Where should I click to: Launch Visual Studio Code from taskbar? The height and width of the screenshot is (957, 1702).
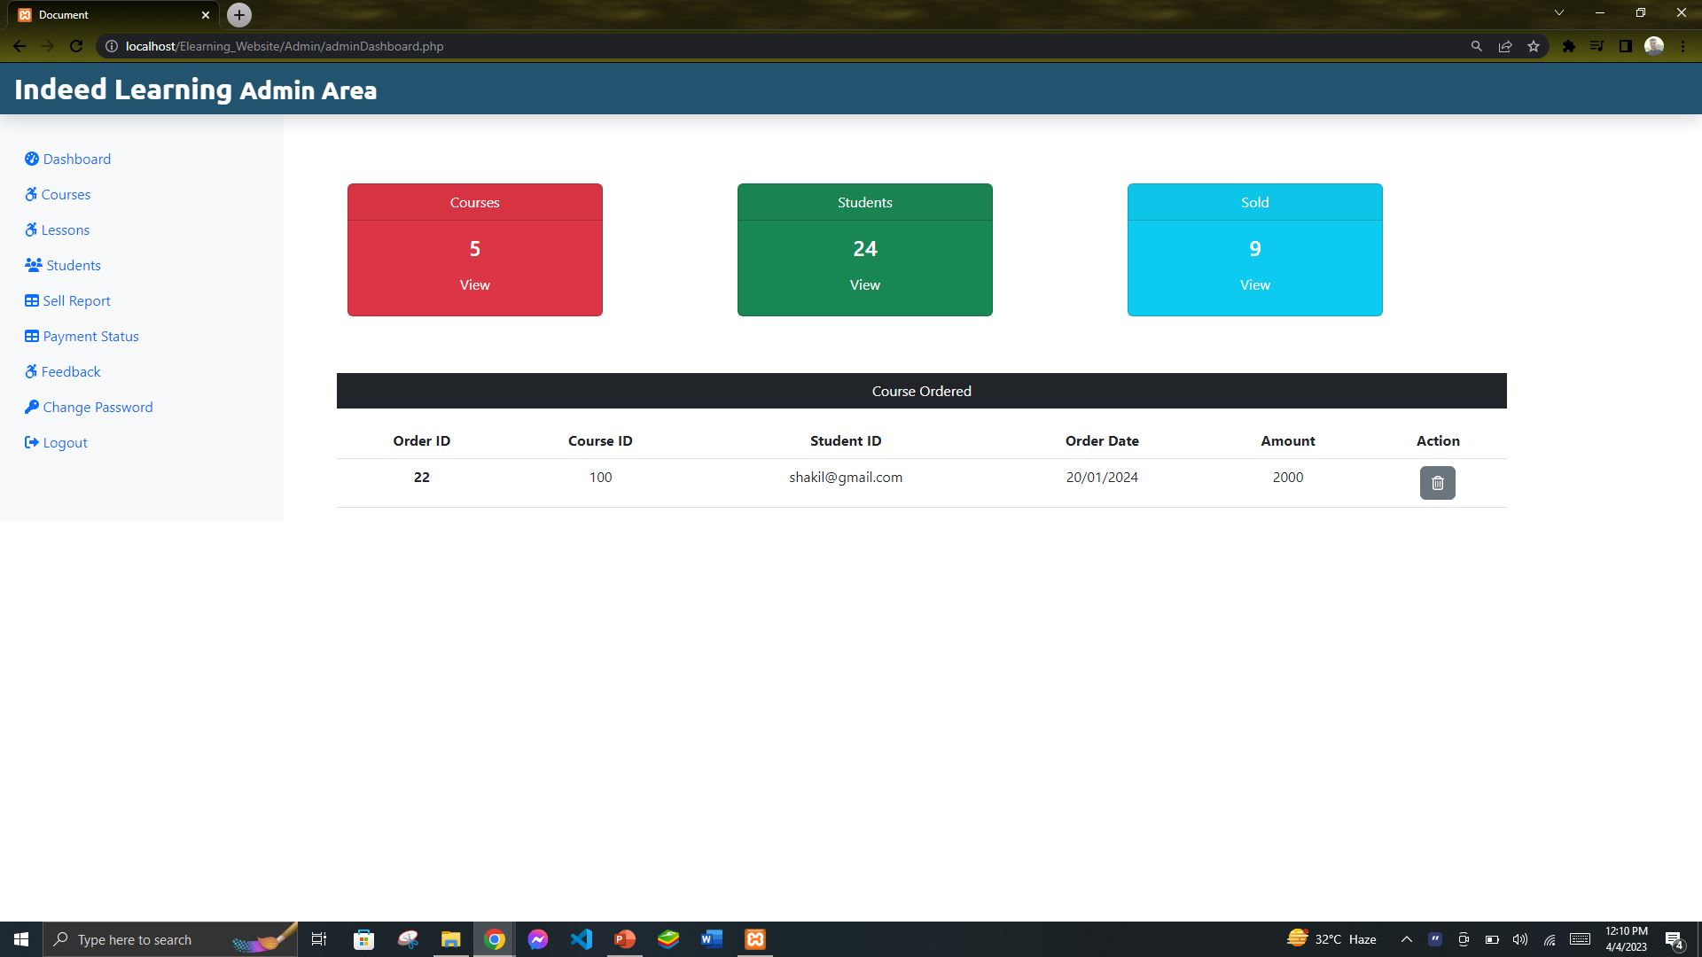click(x=581, y=939)
